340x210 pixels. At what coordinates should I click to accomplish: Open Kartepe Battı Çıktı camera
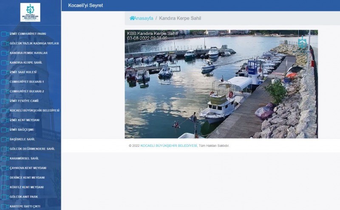click(25, 206)
